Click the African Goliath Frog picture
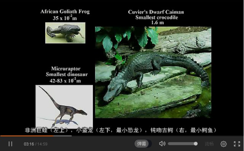This screenshot has width=244, height=151. [x=65, y=33]
